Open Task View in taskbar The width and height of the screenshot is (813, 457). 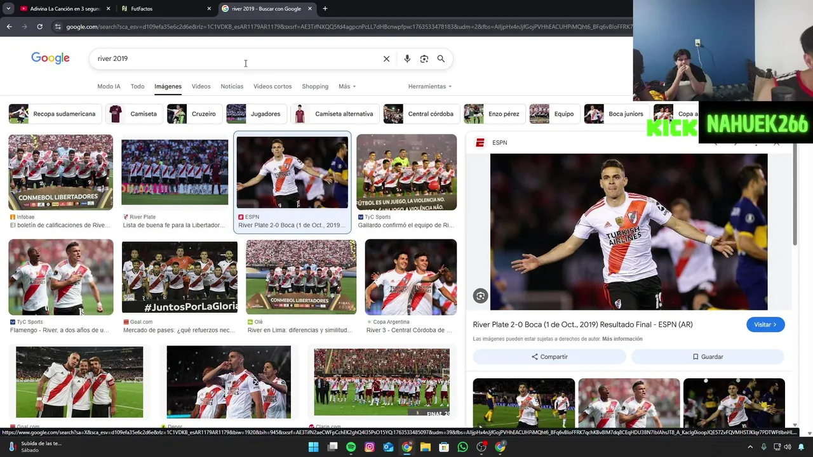(x=332, y=447)
